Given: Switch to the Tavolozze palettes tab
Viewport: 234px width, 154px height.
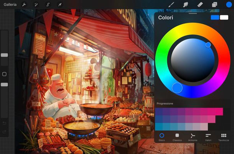Looking at the screenshot, I should [x=224, y=137].
